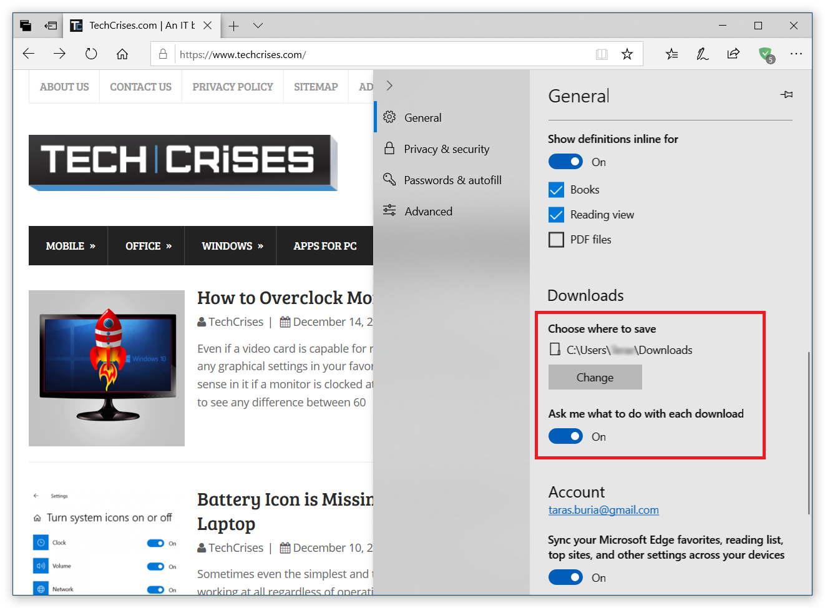The width and height of the screenshot is (825, 608).
Task: Click the Tech Crises logo
Action: pos(183,162)
